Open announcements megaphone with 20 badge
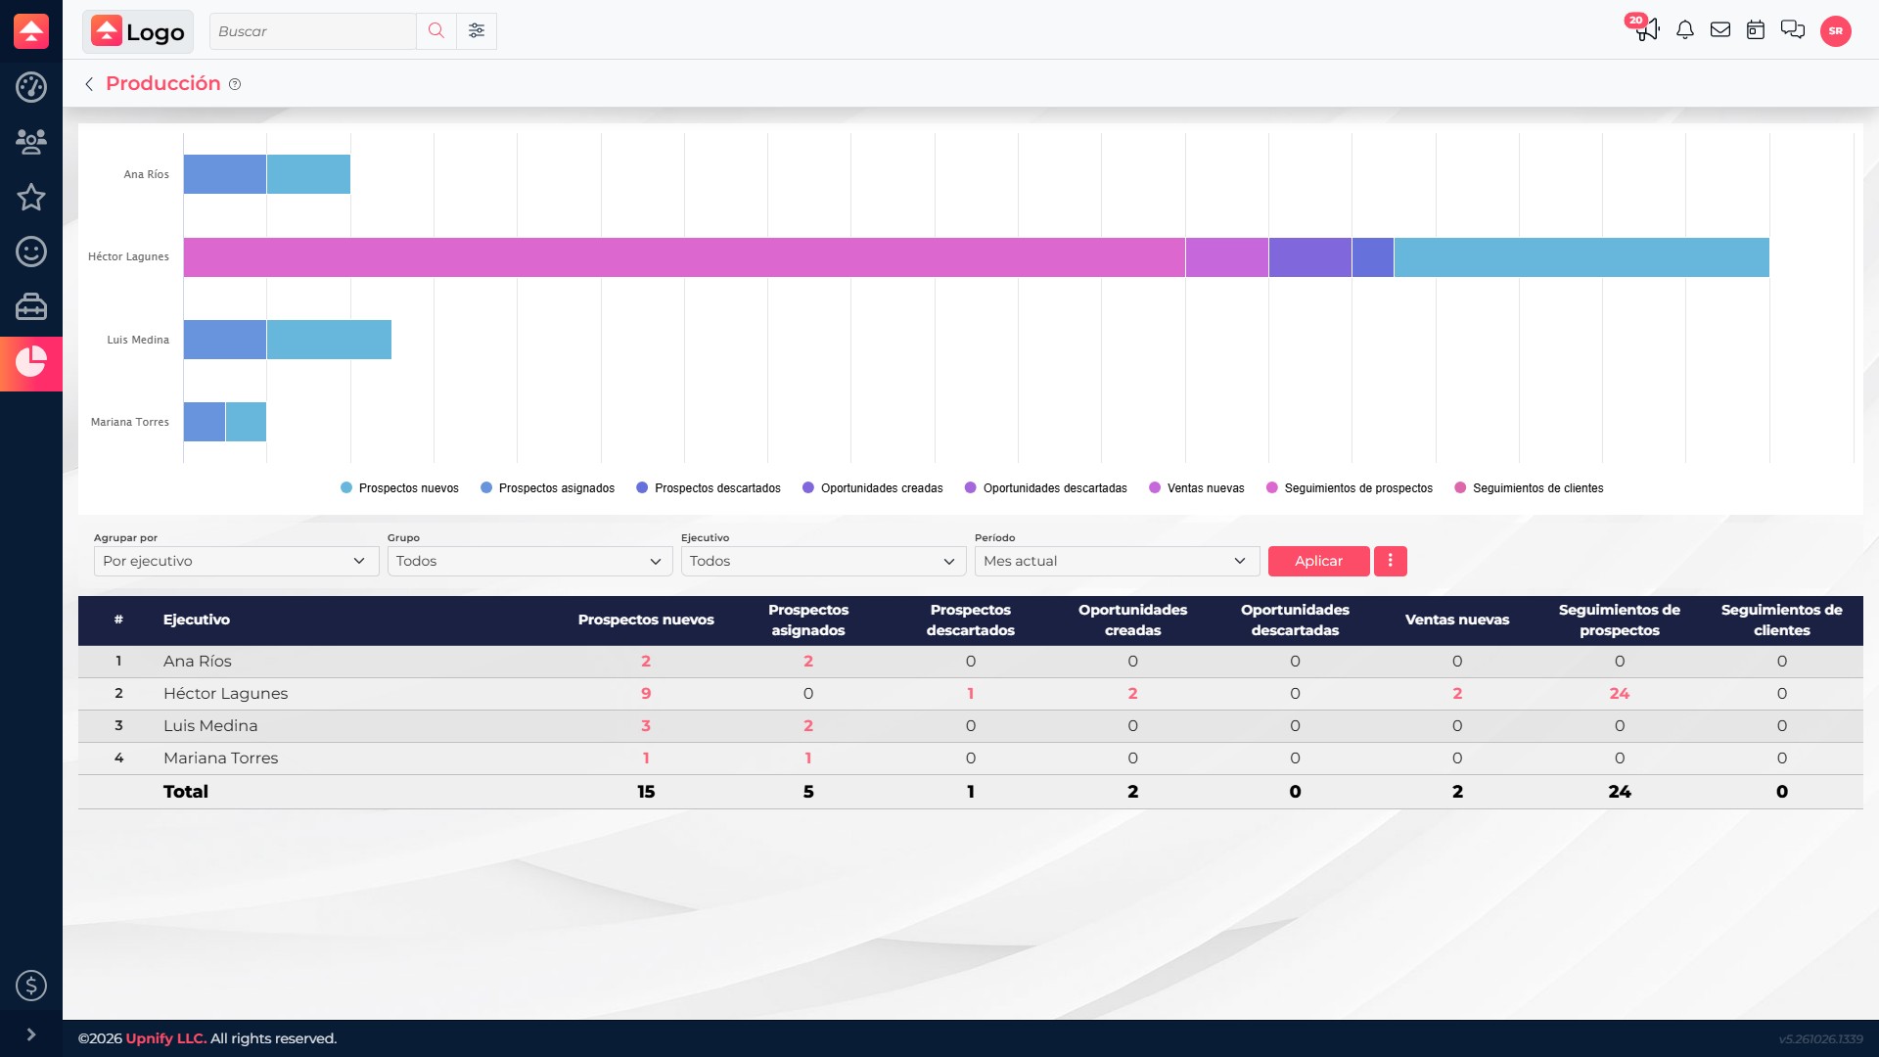The image size is (1879, 1057). (x=1646, y=28)
